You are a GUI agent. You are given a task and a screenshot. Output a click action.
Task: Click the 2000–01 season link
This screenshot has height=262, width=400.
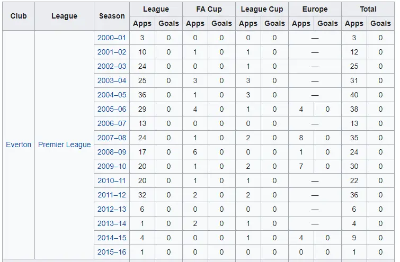[x=112, y=38]
